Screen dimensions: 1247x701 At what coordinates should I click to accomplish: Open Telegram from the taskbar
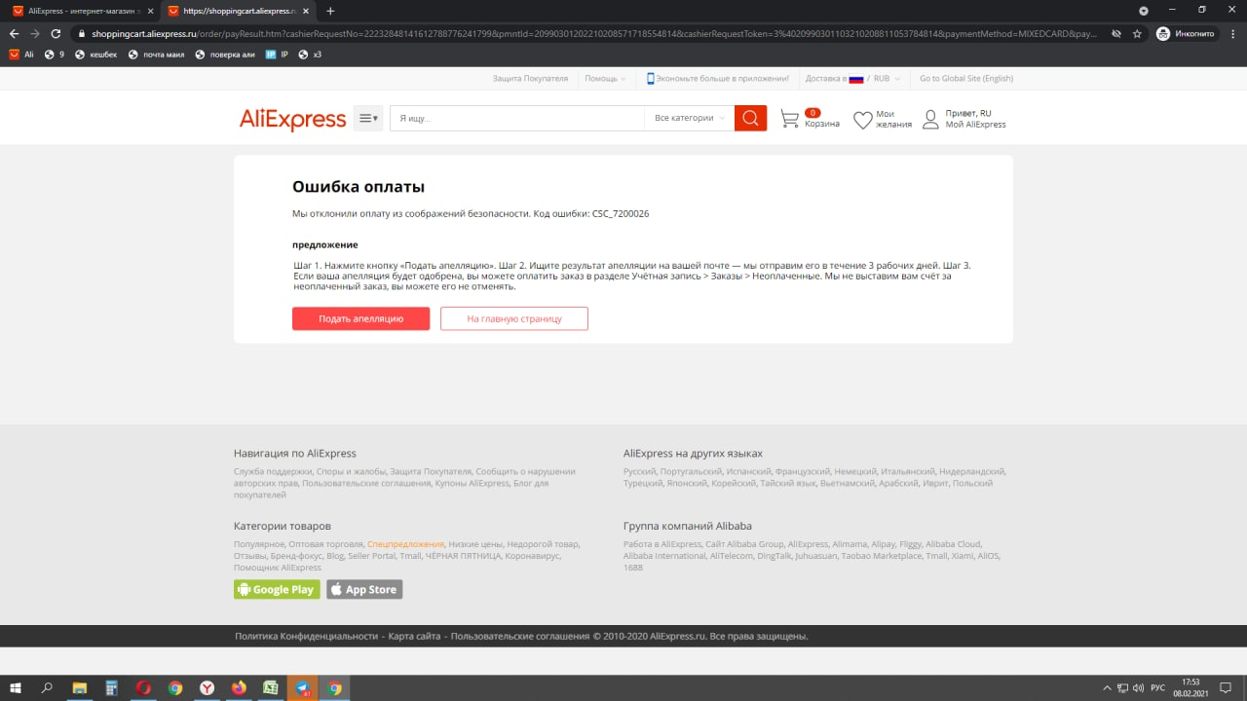click(x=303, y=687)
